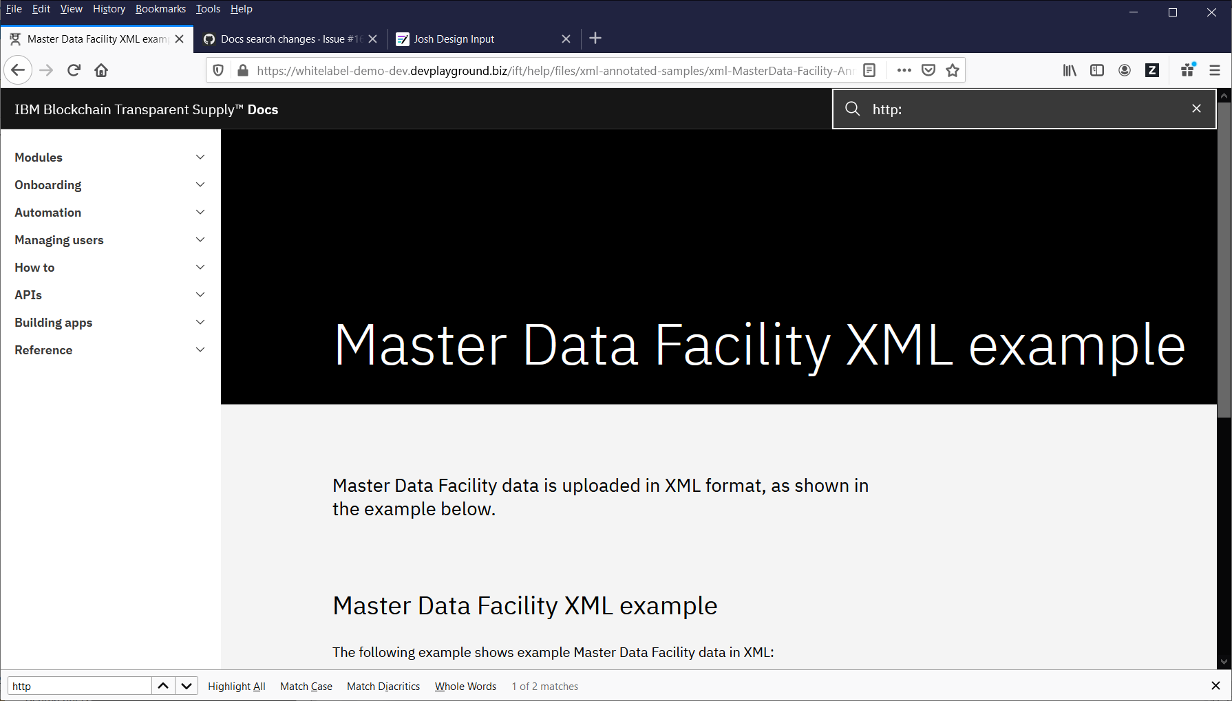Open the Edit menu
The width and height of the screenshot is (1232, 701).
[41, 9]
